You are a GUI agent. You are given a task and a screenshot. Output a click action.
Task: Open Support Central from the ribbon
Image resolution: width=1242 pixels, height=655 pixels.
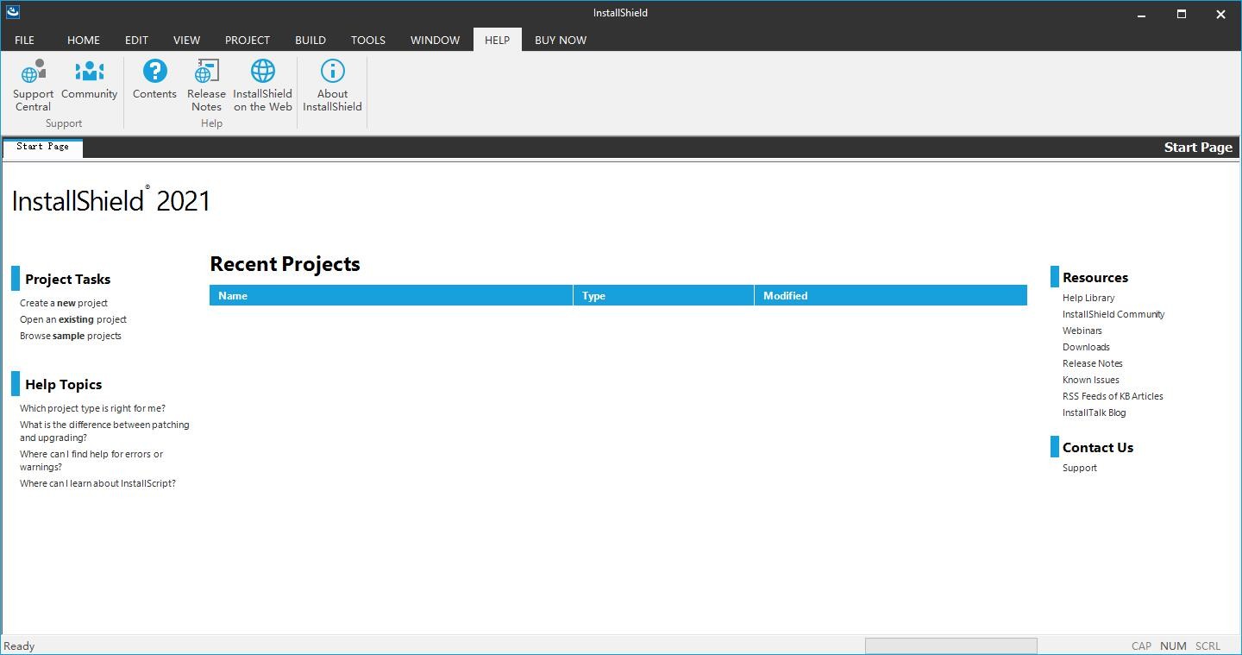[33, 85]
